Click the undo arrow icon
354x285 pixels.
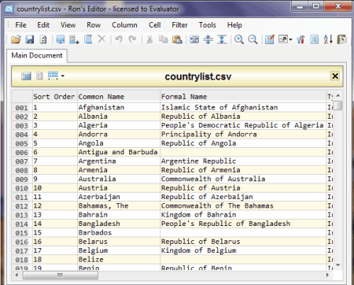119,39
